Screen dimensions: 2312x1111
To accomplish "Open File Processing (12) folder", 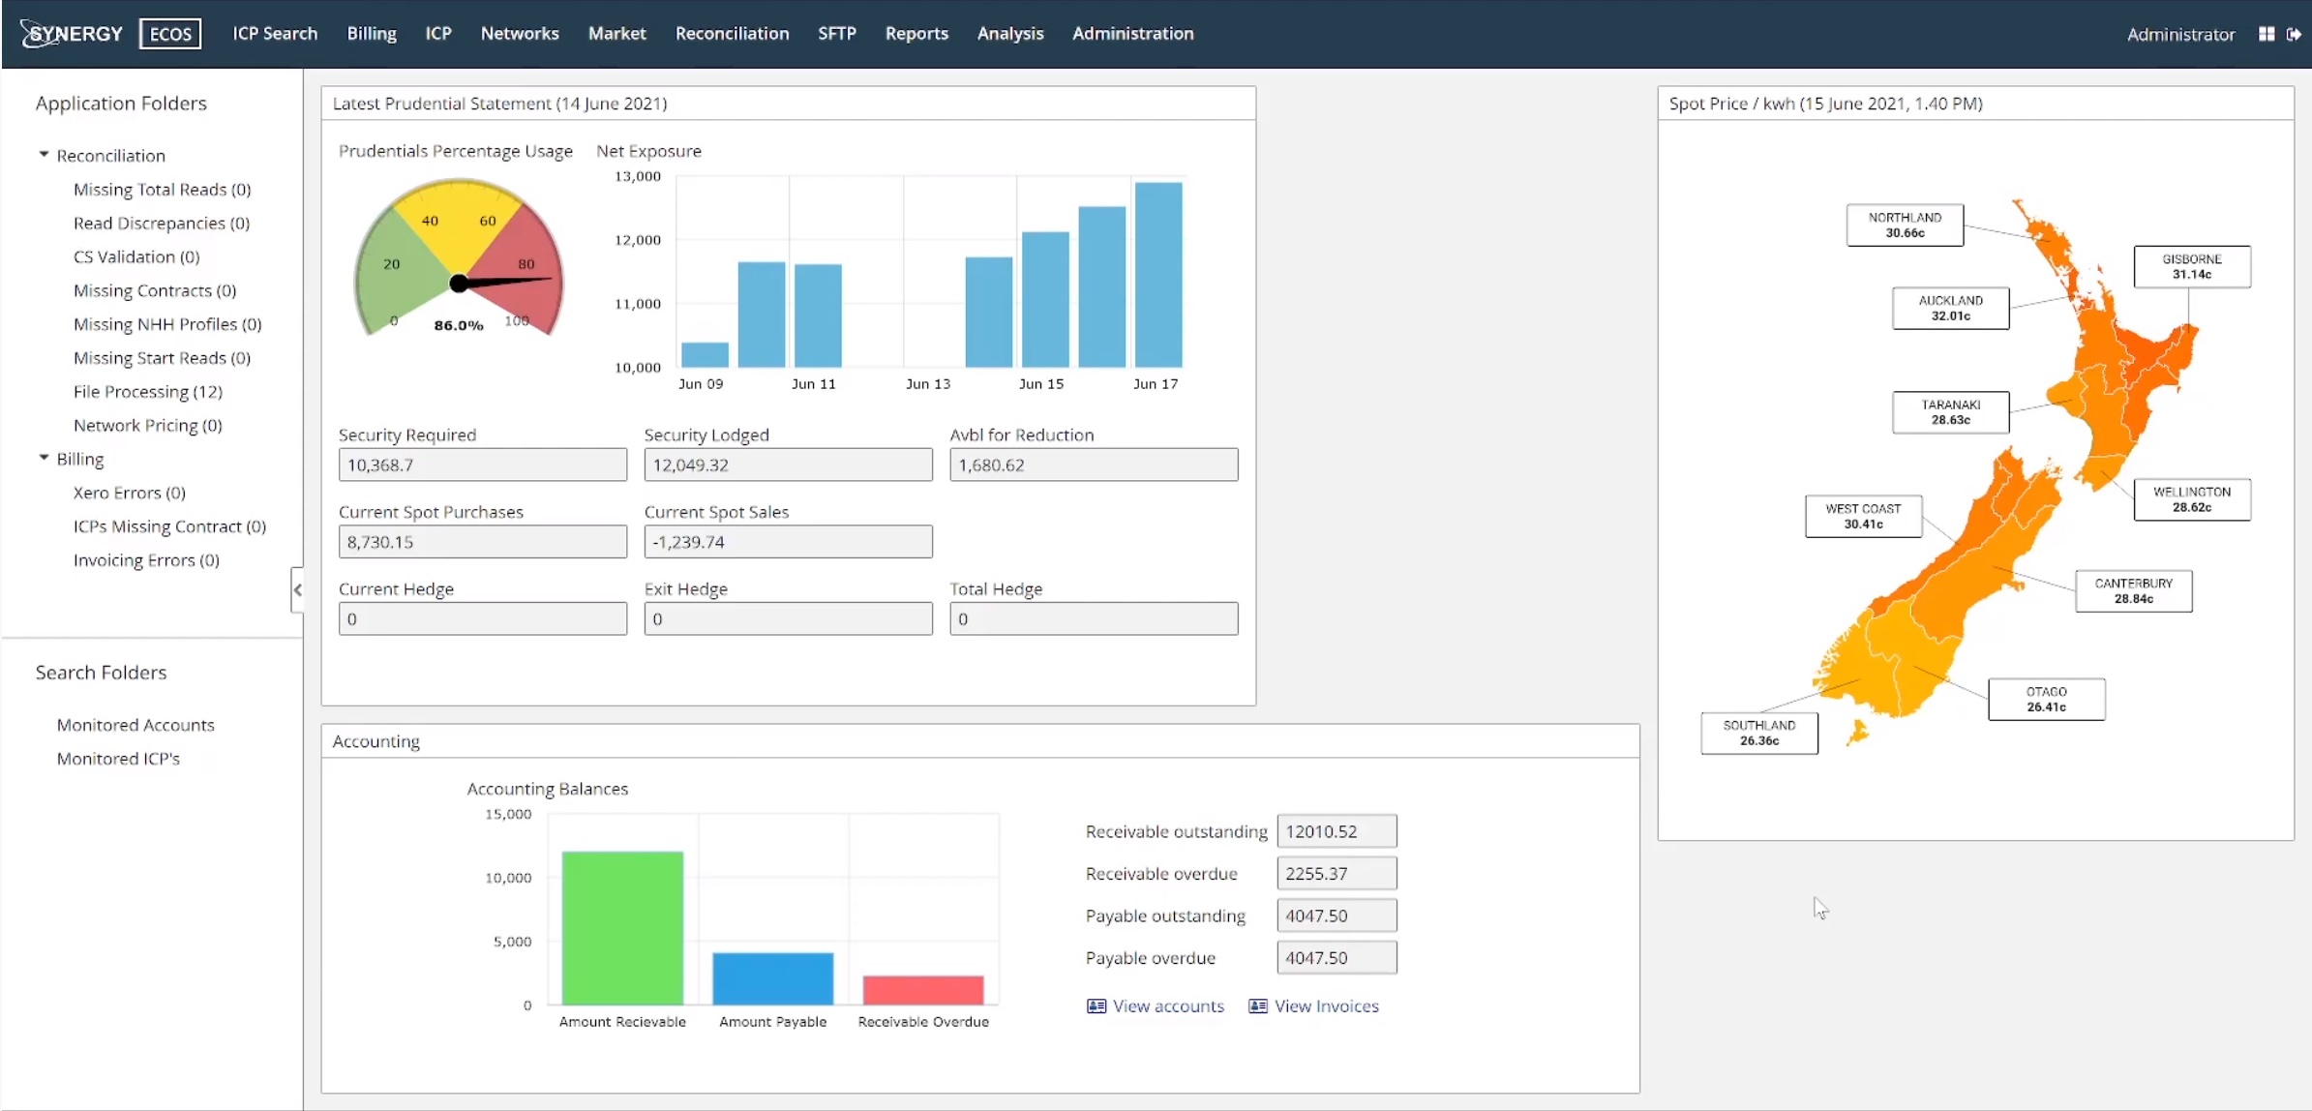I will 148,392.
